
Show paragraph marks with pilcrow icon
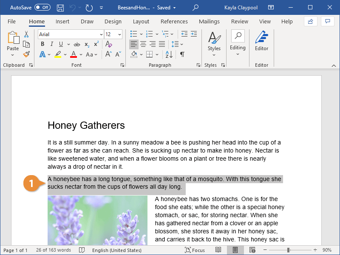click(x=182, y=54)
